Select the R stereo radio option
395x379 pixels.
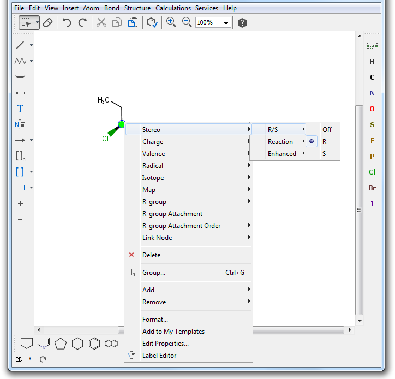(x=324, y=142)
